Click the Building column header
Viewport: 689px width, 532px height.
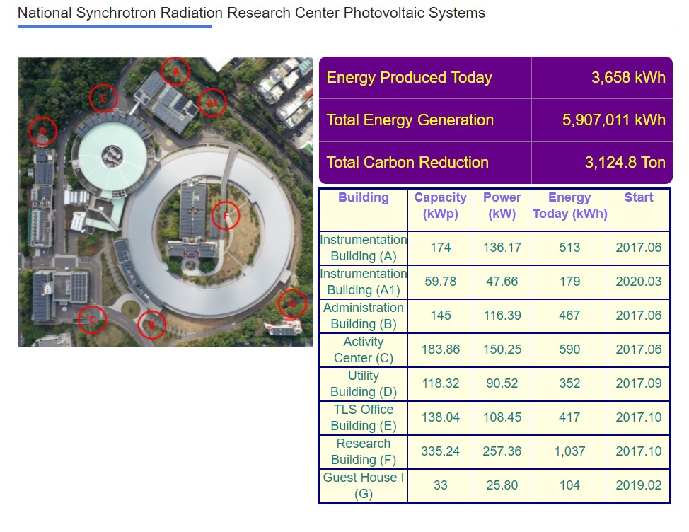(x=363, y=198)
